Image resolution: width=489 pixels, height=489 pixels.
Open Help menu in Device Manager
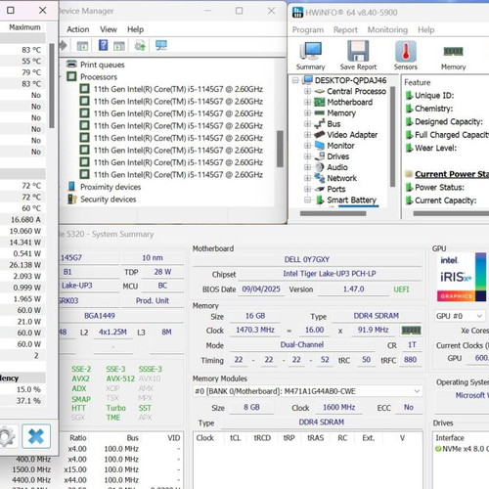[x=135, y=29]
